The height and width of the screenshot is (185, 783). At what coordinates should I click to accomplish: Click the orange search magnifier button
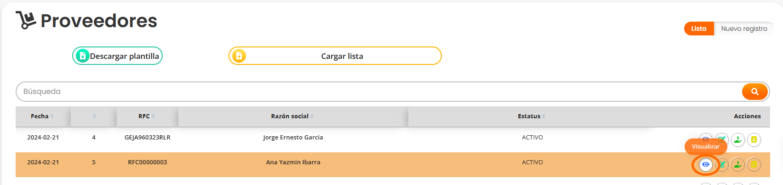[754, 92]
